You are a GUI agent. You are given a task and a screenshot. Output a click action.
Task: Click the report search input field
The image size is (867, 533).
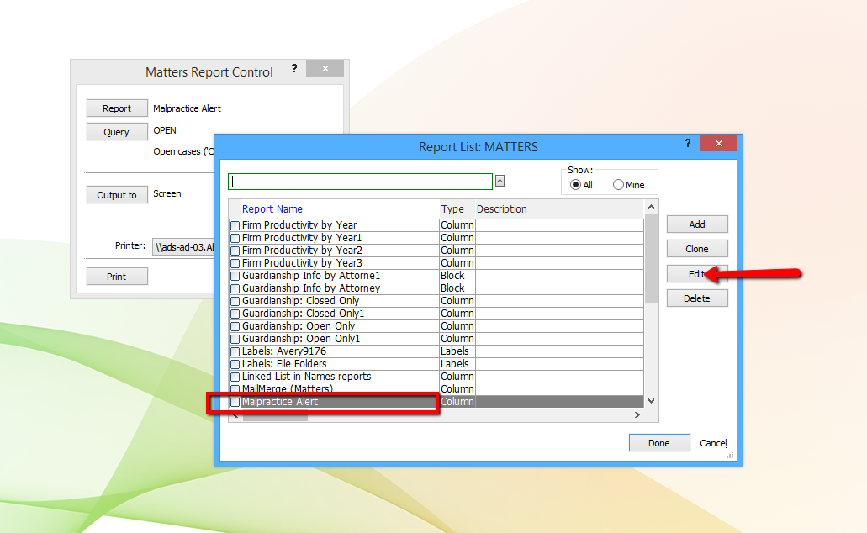pos(360,182)
